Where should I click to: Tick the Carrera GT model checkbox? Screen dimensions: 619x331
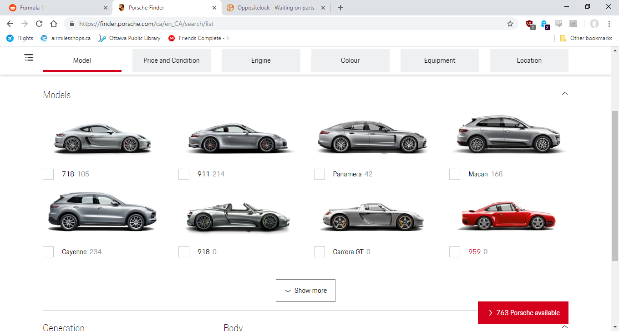320,252
